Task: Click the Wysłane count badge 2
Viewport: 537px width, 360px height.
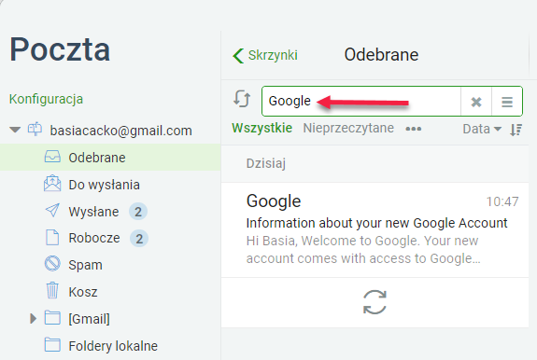Action: [x=138, y=212]
